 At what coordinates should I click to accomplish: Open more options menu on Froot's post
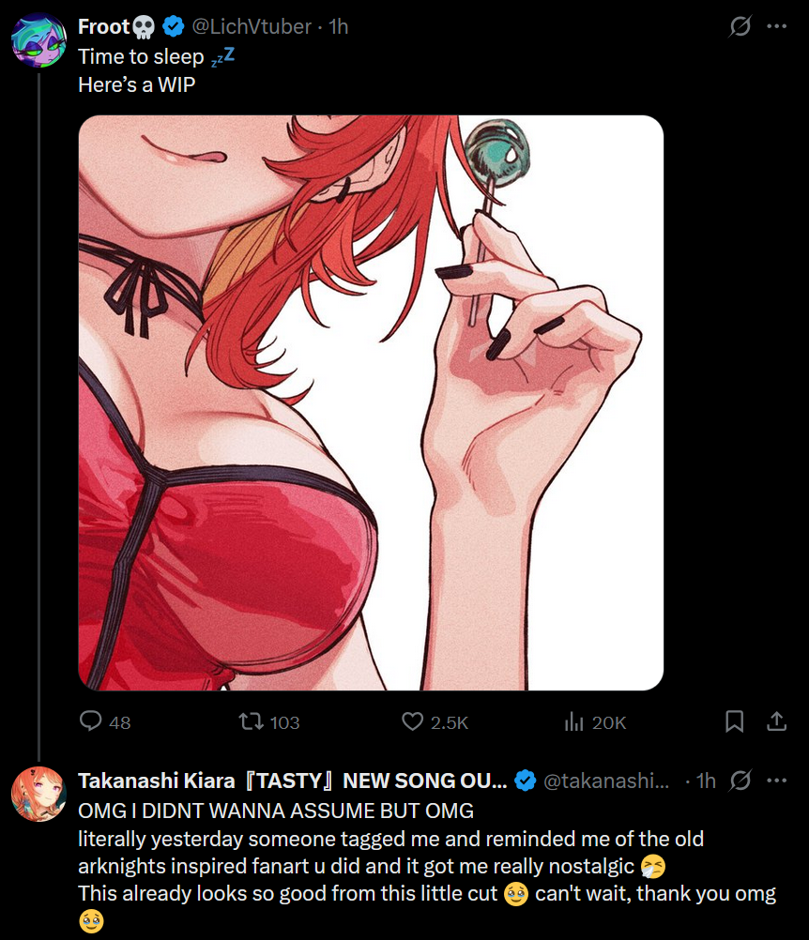tap(776, 26)
